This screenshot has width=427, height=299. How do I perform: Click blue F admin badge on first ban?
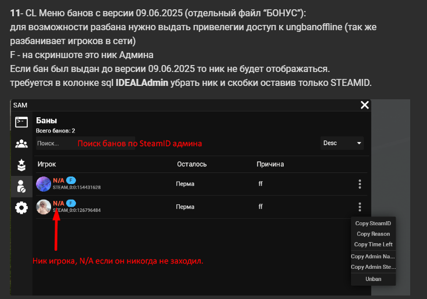71,180
